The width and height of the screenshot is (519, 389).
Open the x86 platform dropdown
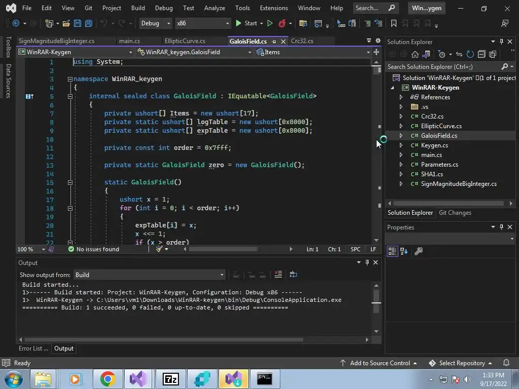tap(227, 23)
